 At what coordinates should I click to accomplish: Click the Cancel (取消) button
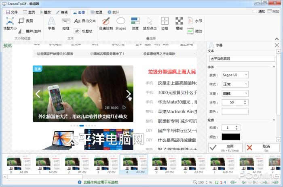pyautogui.click(x=262, y=148)
